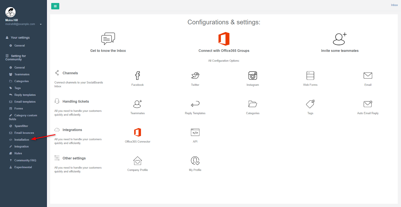Open the Facebook channel icon
This screenshot has width=401, height=207.
pos(138,75)
